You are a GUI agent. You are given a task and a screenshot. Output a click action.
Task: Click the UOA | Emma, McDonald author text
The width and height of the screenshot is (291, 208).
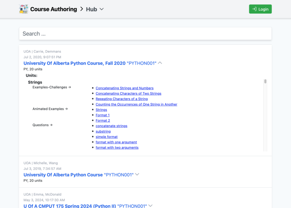(x=42, y=194)
